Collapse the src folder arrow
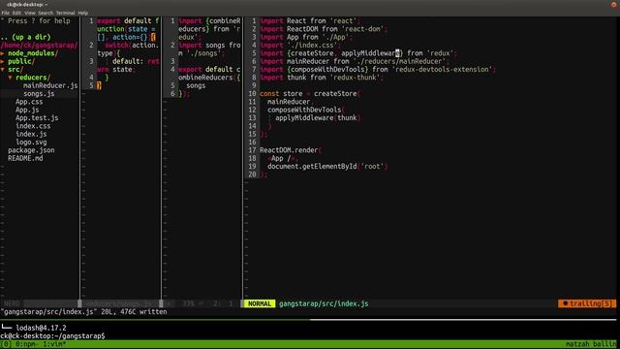This screenshot has height=349, width=620. pos(2,69)
